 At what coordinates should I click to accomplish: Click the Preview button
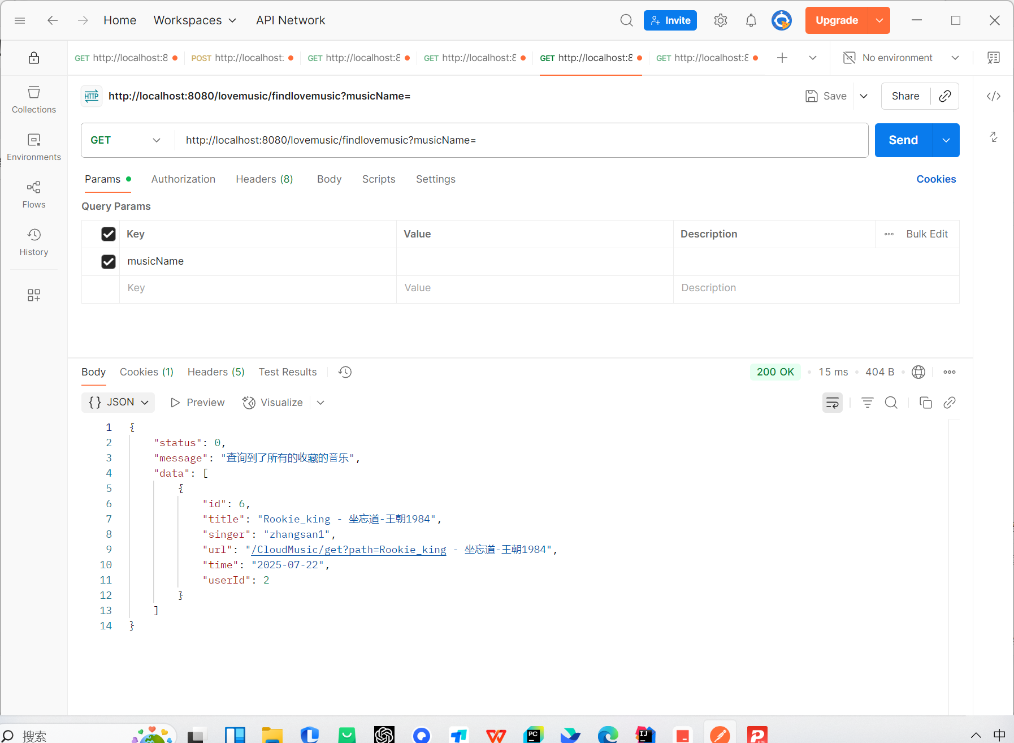(198, 403)
